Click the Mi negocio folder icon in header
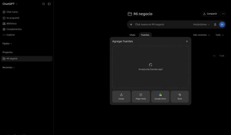 [x=130, y=14]
